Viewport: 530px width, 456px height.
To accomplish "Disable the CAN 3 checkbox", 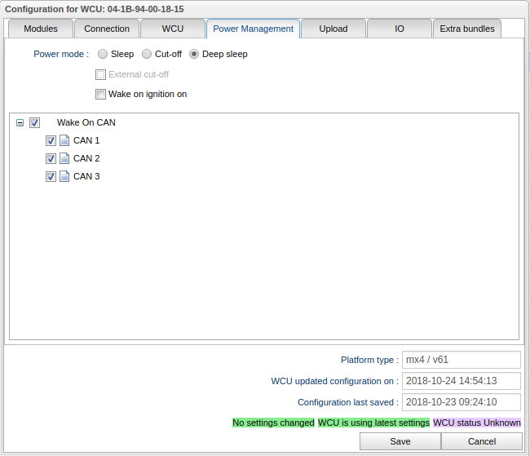I will coord(51,176).
